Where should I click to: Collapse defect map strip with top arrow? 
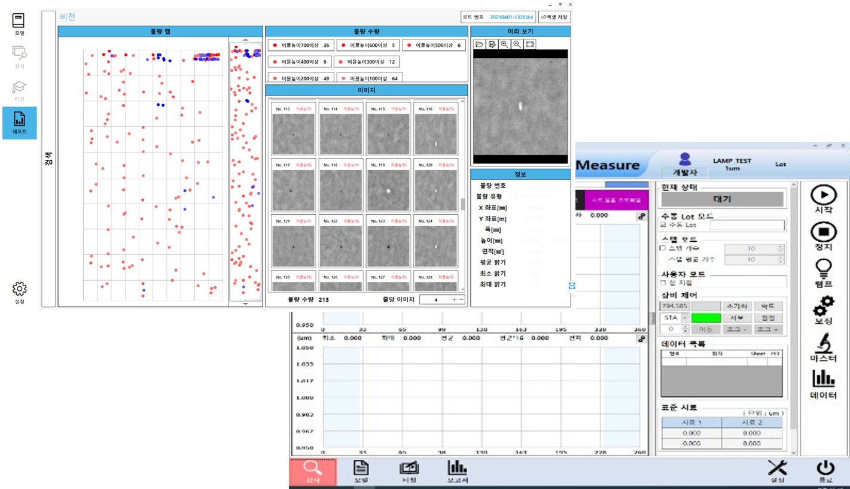(x=245, y=40)
